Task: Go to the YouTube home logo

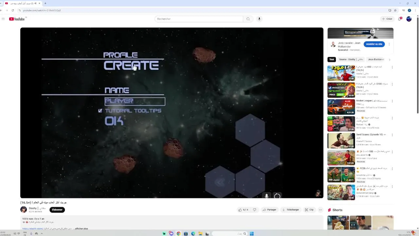Action: (x=17, y=19)
